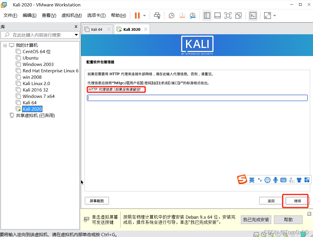Open Sogou emoji panel

pyautogui.click(x=267, y=180)
